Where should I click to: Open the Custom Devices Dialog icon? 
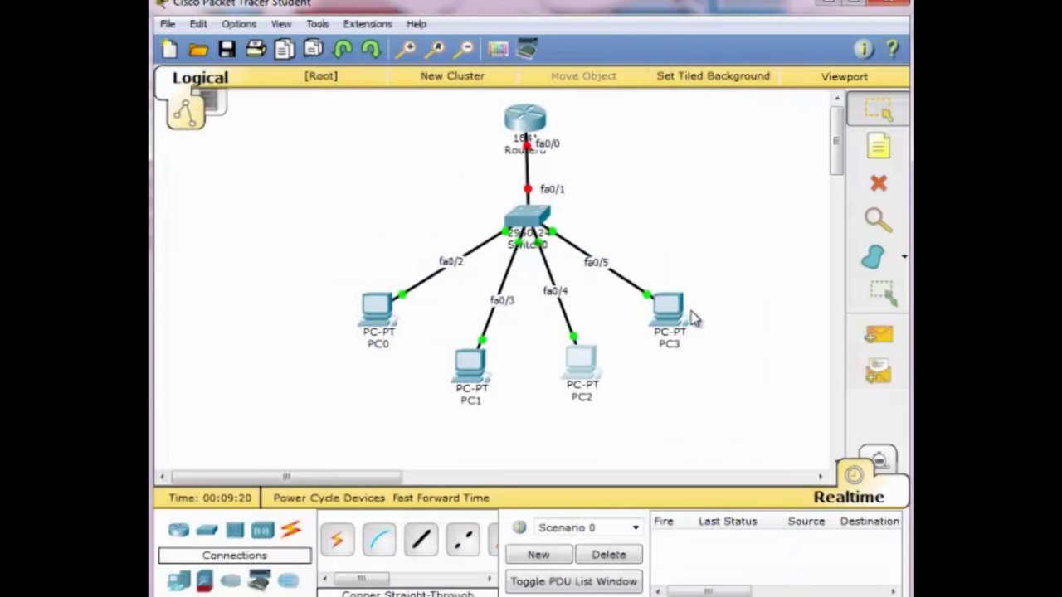(527, 50)
